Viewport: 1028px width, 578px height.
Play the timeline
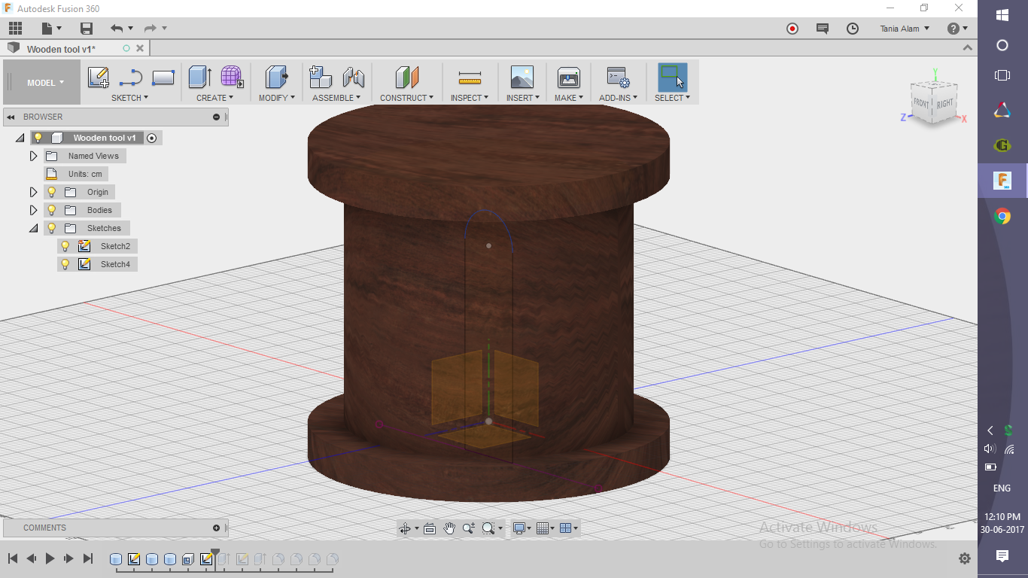[50, 558]
